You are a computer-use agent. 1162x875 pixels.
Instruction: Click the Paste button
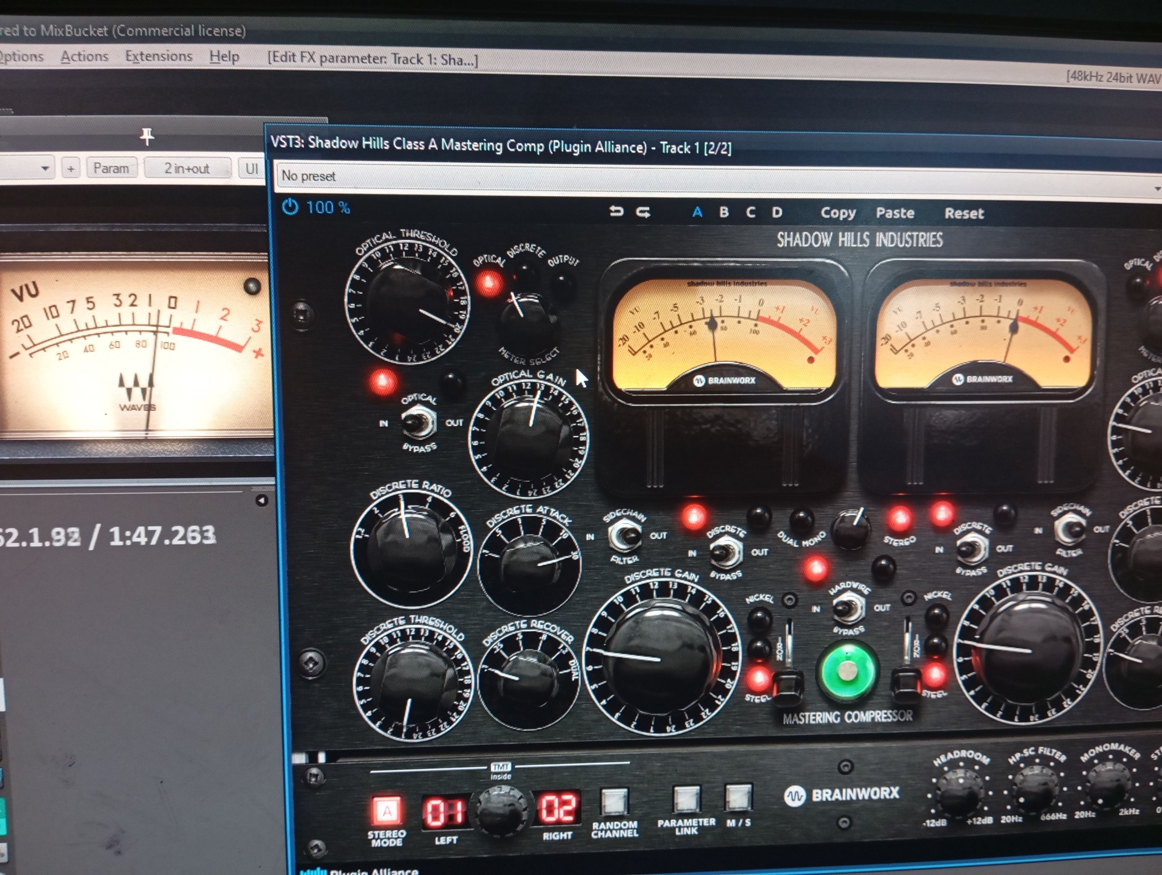tap(895, 213)
